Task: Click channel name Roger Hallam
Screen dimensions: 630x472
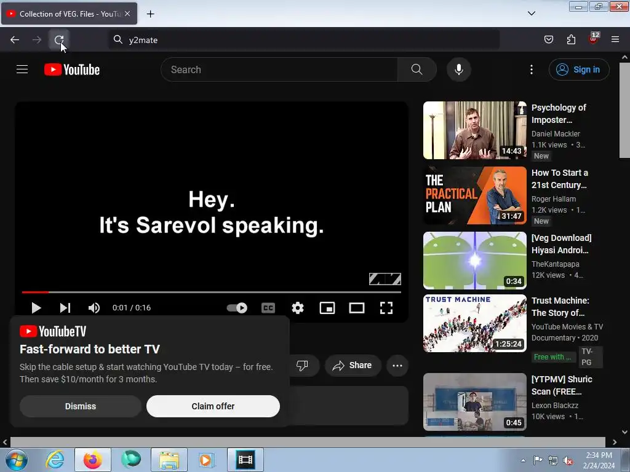Action: (554, 199)
